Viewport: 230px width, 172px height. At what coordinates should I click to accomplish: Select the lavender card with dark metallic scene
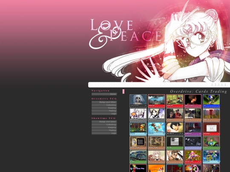193,143
